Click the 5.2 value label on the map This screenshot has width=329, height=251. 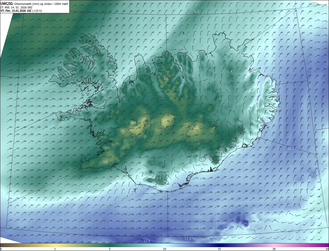[61, 118]
